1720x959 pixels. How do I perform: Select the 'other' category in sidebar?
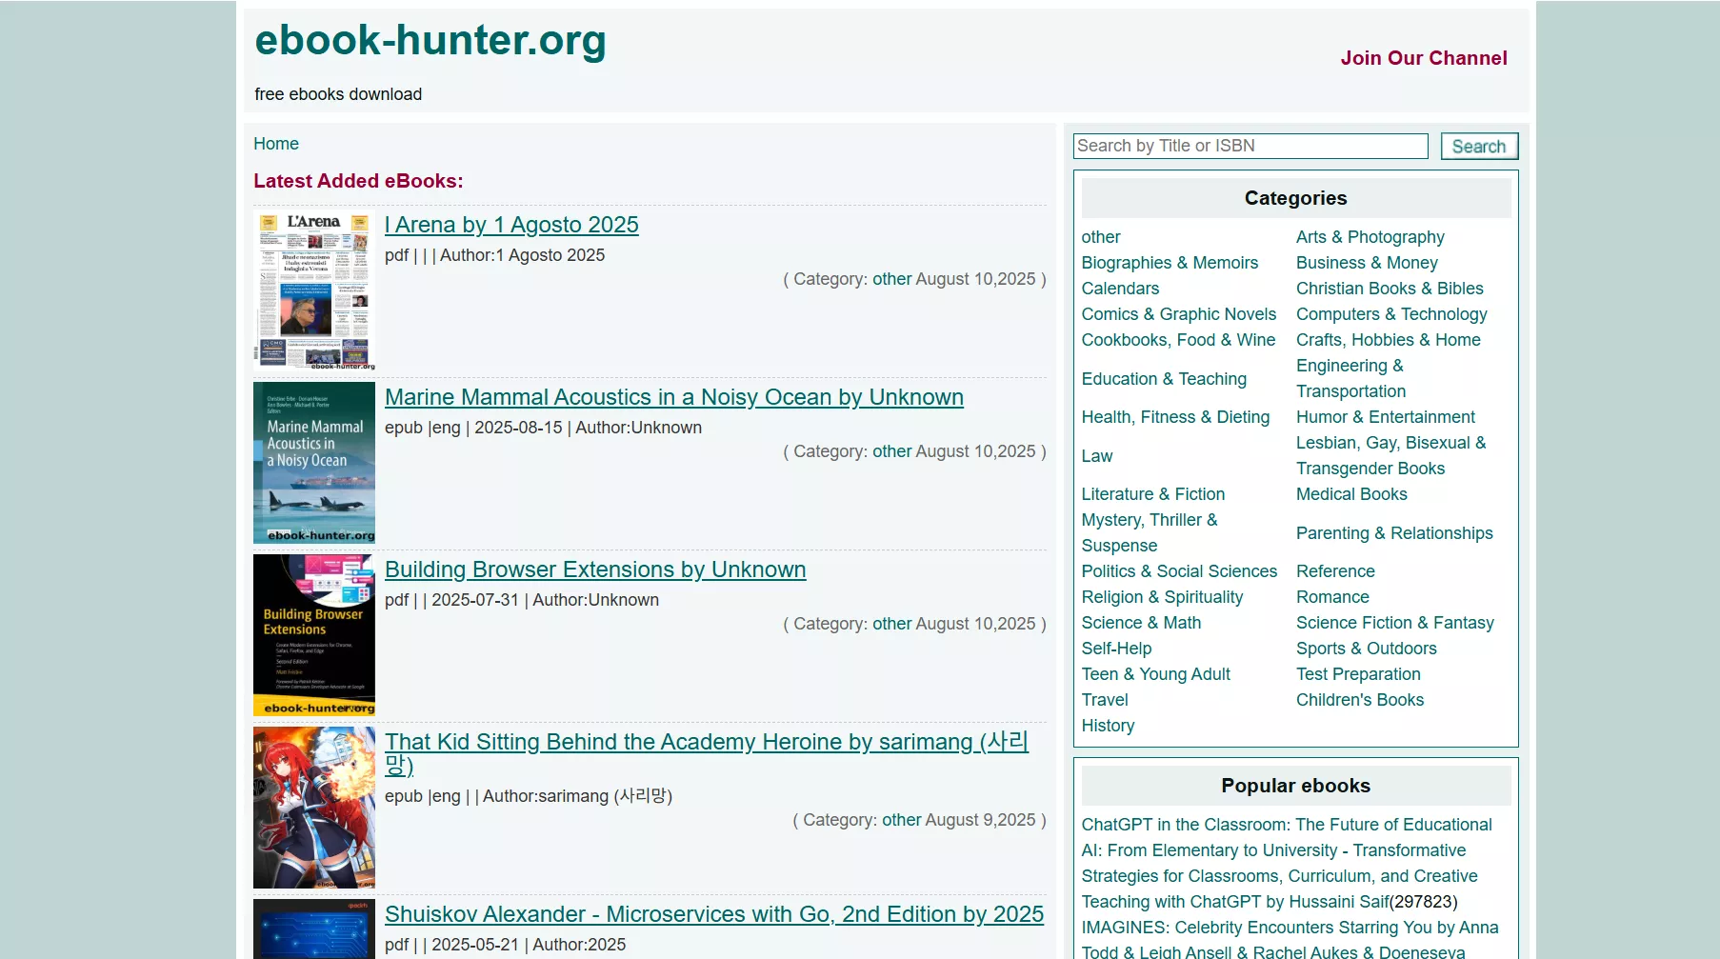(1101, 237)
